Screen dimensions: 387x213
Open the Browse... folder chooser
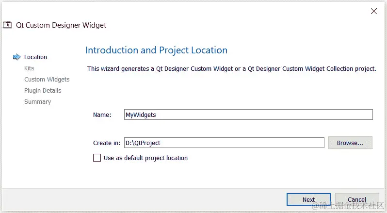(350, 143)
